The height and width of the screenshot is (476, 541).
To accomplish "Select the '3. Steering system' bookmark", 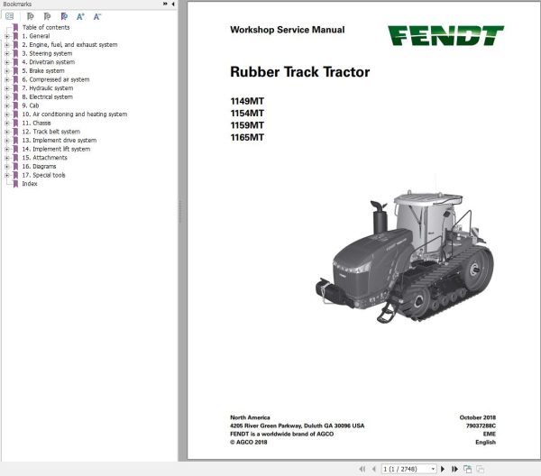I will click(47, 53).
